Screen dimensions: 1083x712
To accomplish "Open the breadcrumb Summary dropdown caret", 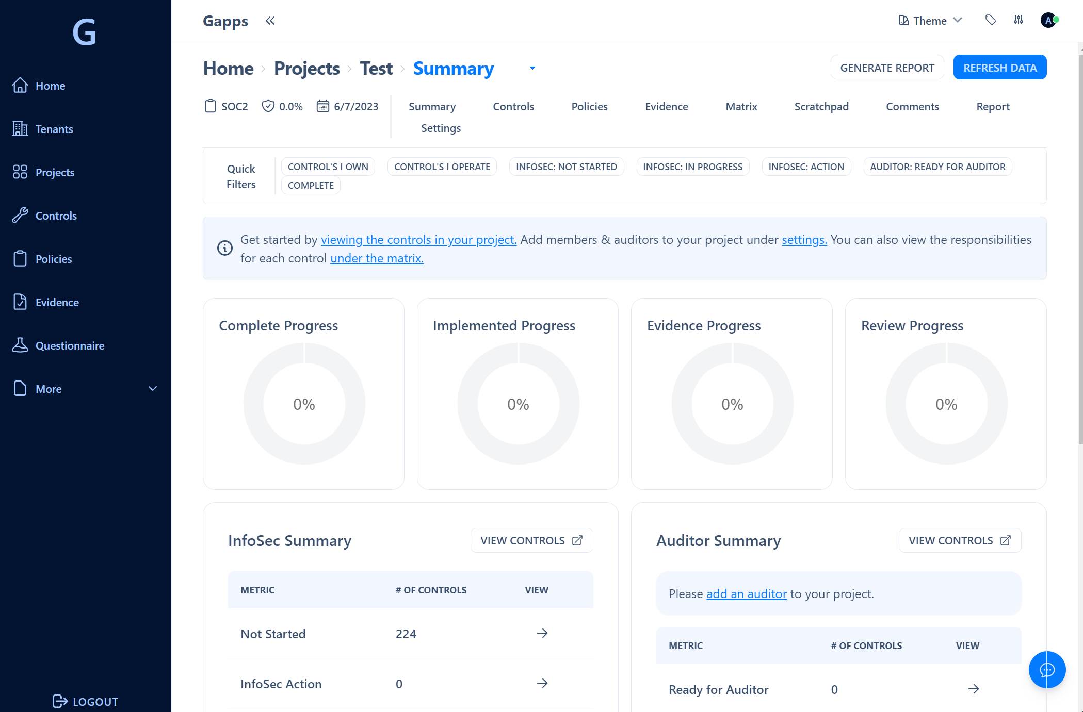I will tap(532, 68).
